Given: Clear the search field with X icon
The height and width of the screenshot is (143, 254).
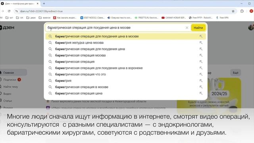Looking at the screenshot, I should (187, 28).
